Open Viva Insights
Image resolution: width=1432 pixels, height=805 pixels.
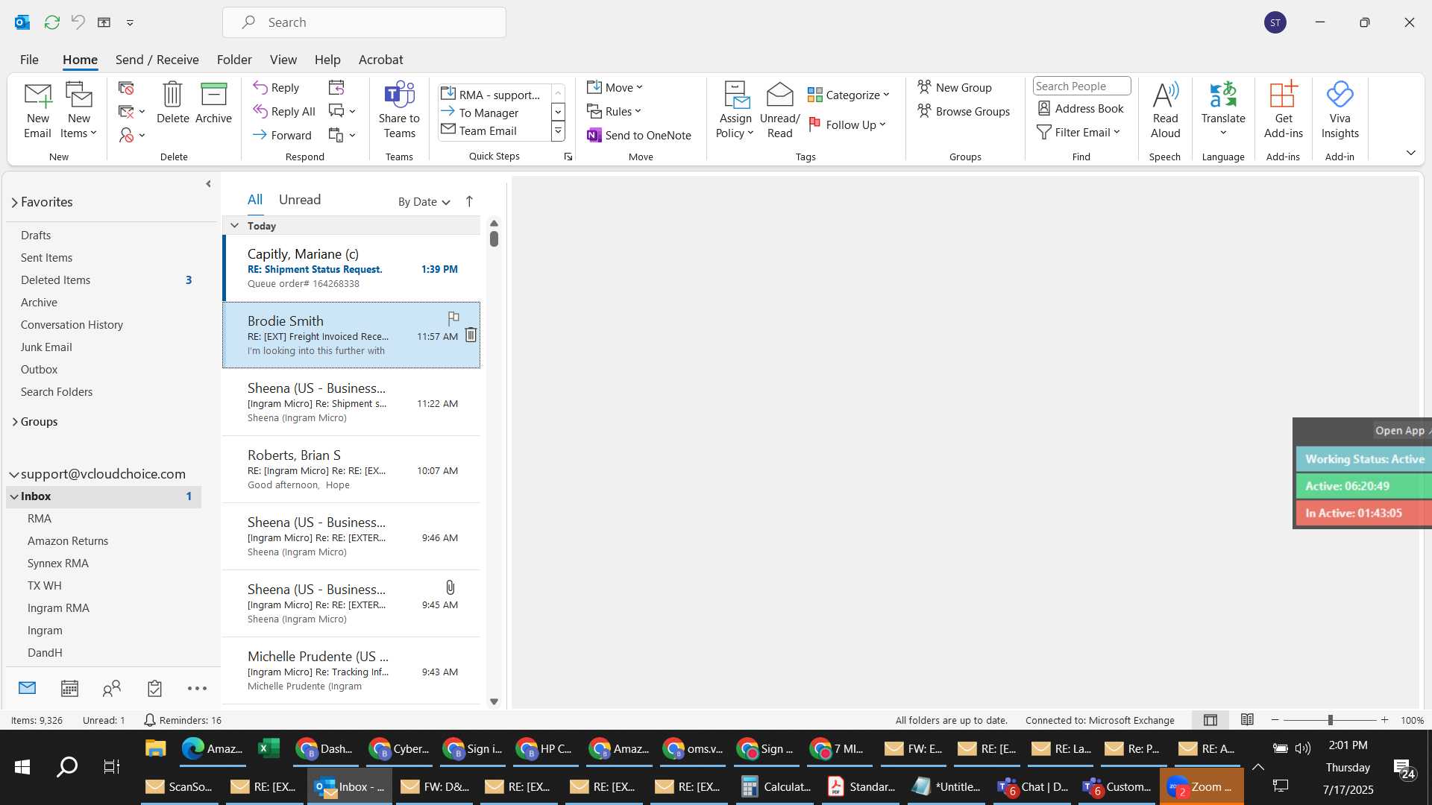click(x=1340, y=110)
